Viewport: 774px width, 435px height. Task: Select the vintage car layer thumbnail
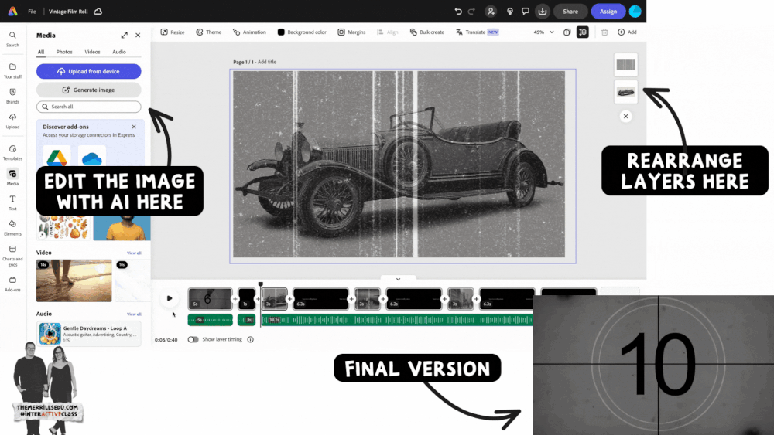click(x=625, y=92)
